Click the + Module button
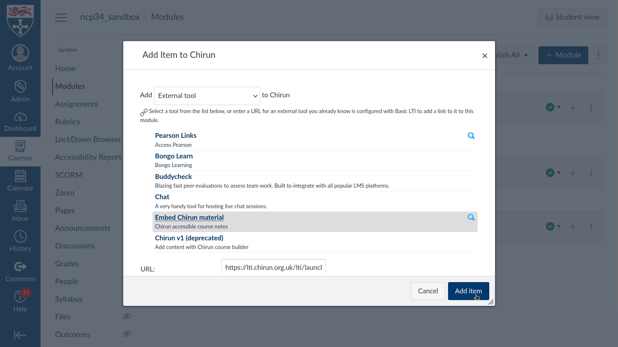Image resolution: width=618 pixels, height=347 pixels. pos(563,55)
